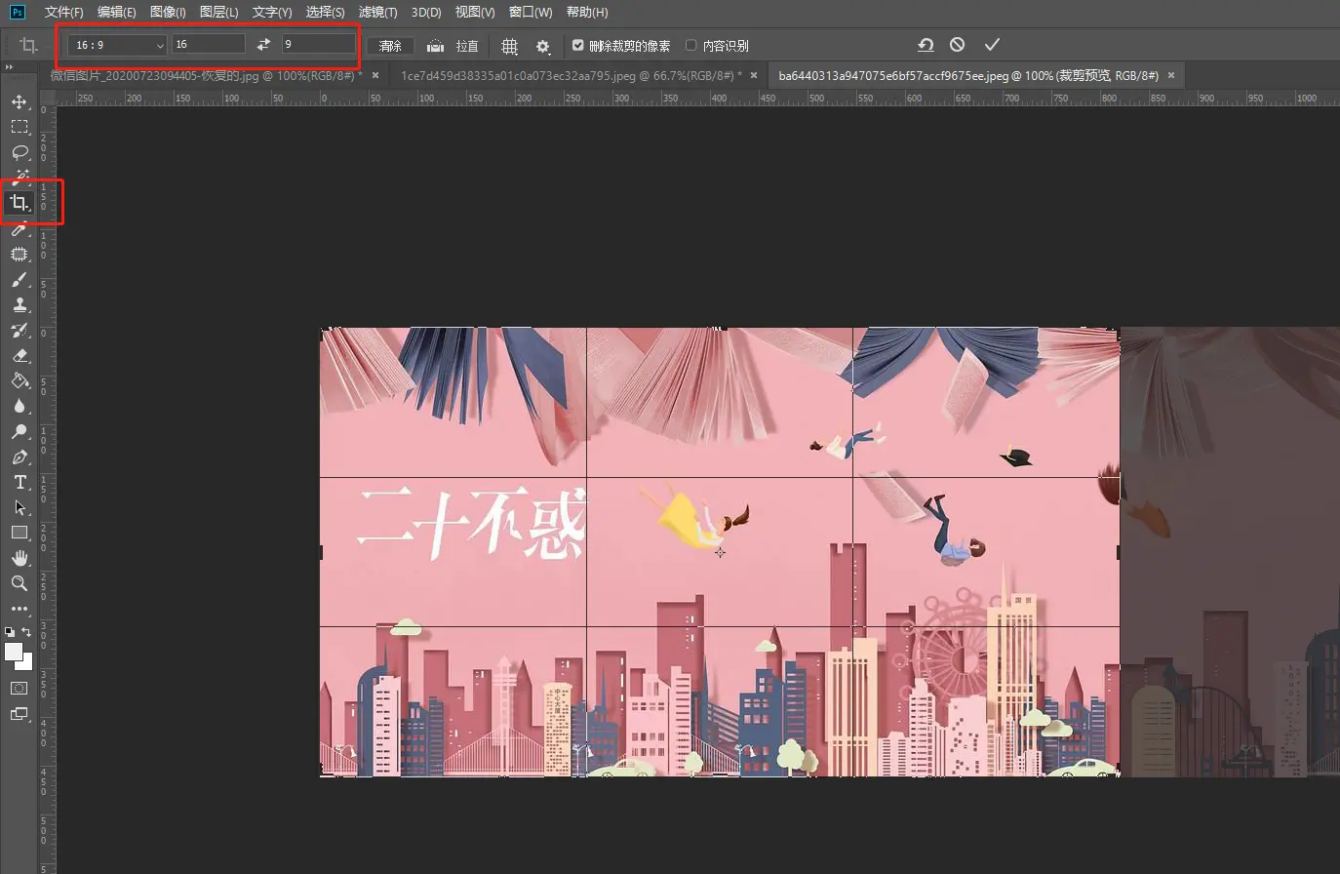The width and height of the screenshot is (1340, 874).
Task: Swap crop width and height values
Action: tap(263, 45)
